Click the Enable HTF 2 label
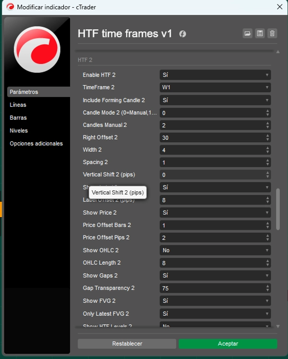 (x=99, y=75)
